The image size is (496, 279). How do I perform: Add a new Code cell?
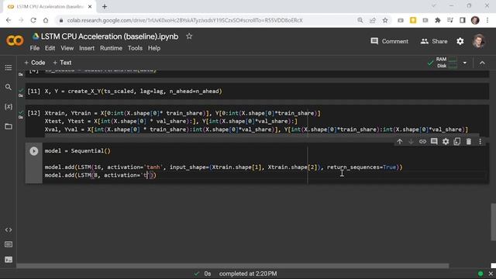(x=35, y=63)
